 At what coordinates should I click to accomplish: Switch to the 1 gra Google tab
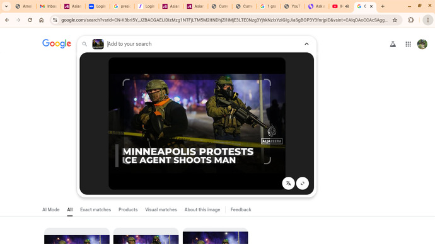click(269, 6)
